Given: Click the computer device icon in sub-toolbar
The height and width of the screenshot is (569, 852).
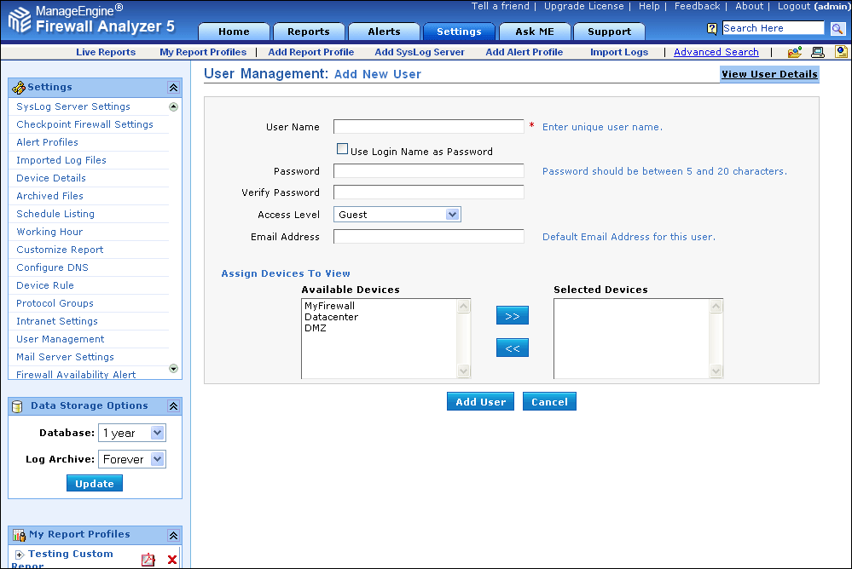Looking at the screenshot, I should pos(818,52).
